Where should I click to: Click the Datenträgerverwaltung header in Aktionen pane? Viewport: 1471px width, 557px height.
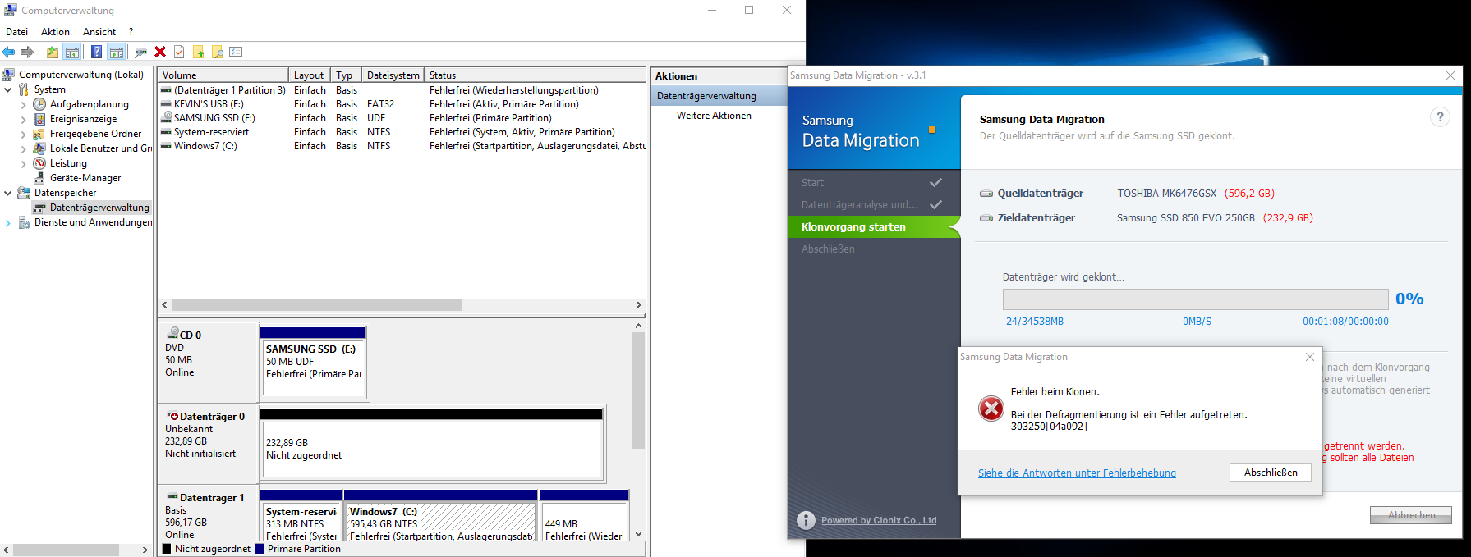click(719, 96)
